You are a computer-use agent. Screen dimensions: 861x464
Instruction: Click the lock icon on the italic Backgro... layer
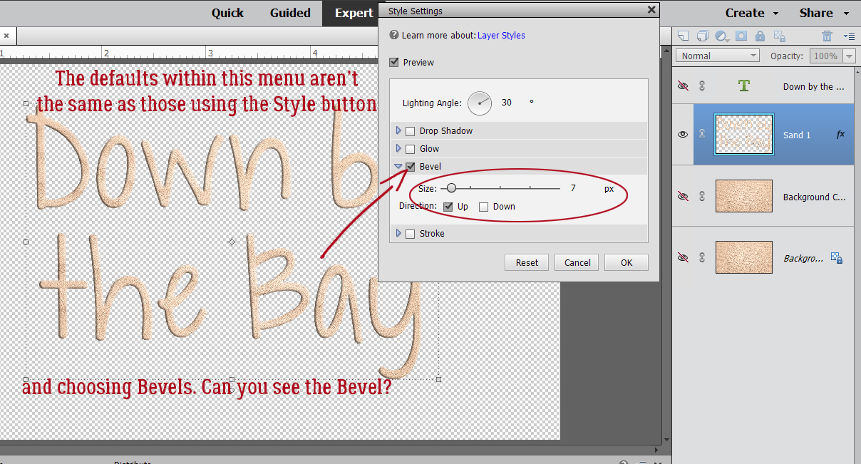coord(837,258)
